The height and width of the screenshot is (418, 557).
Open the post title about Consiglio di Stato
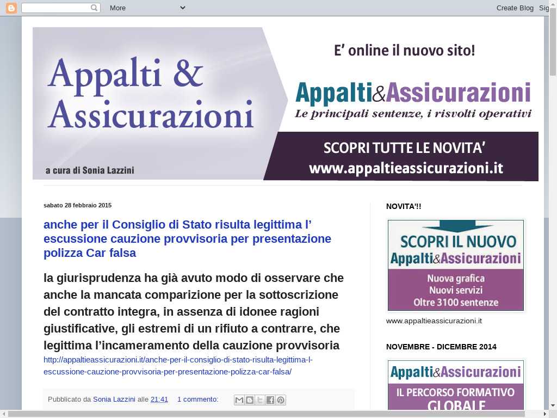pyautogui.click(x=187, y=239)
